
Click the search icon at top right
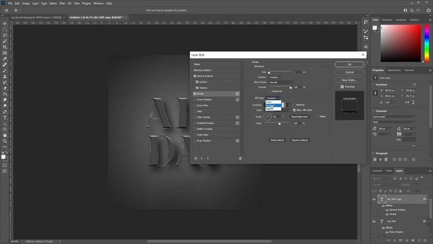pos(412,10)
